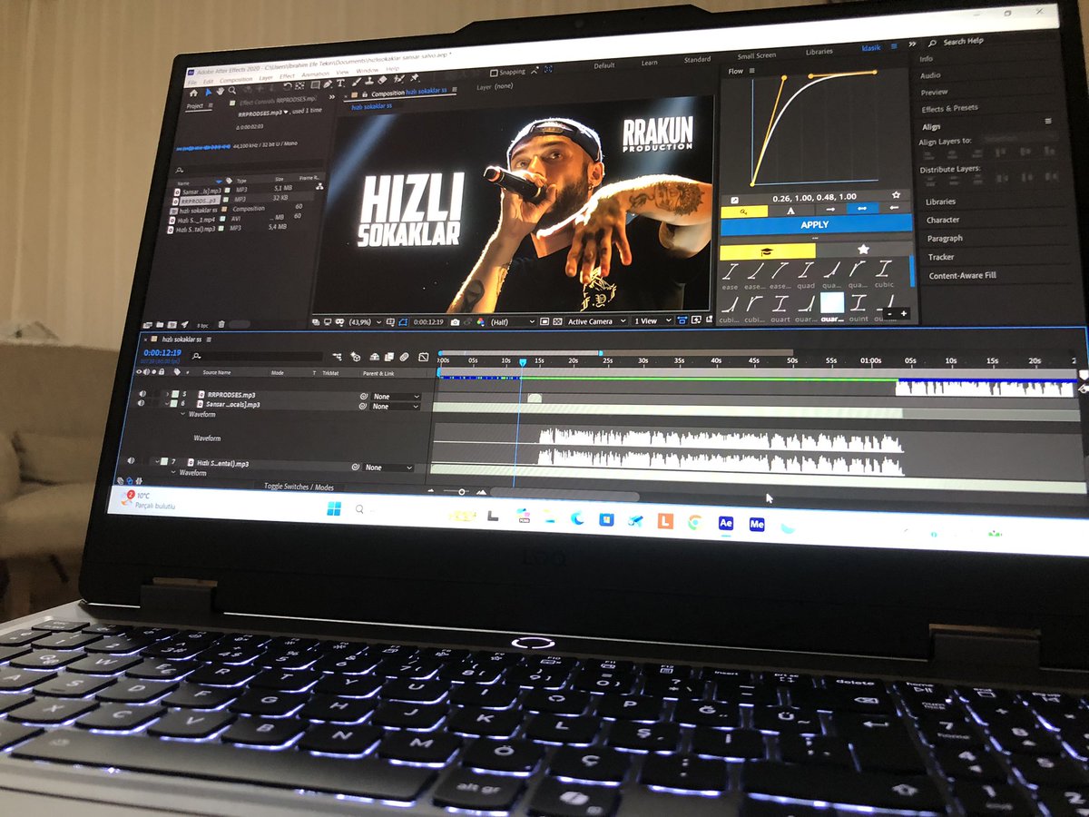
Task: Pick the Hand tool
Action: point(221,92)
